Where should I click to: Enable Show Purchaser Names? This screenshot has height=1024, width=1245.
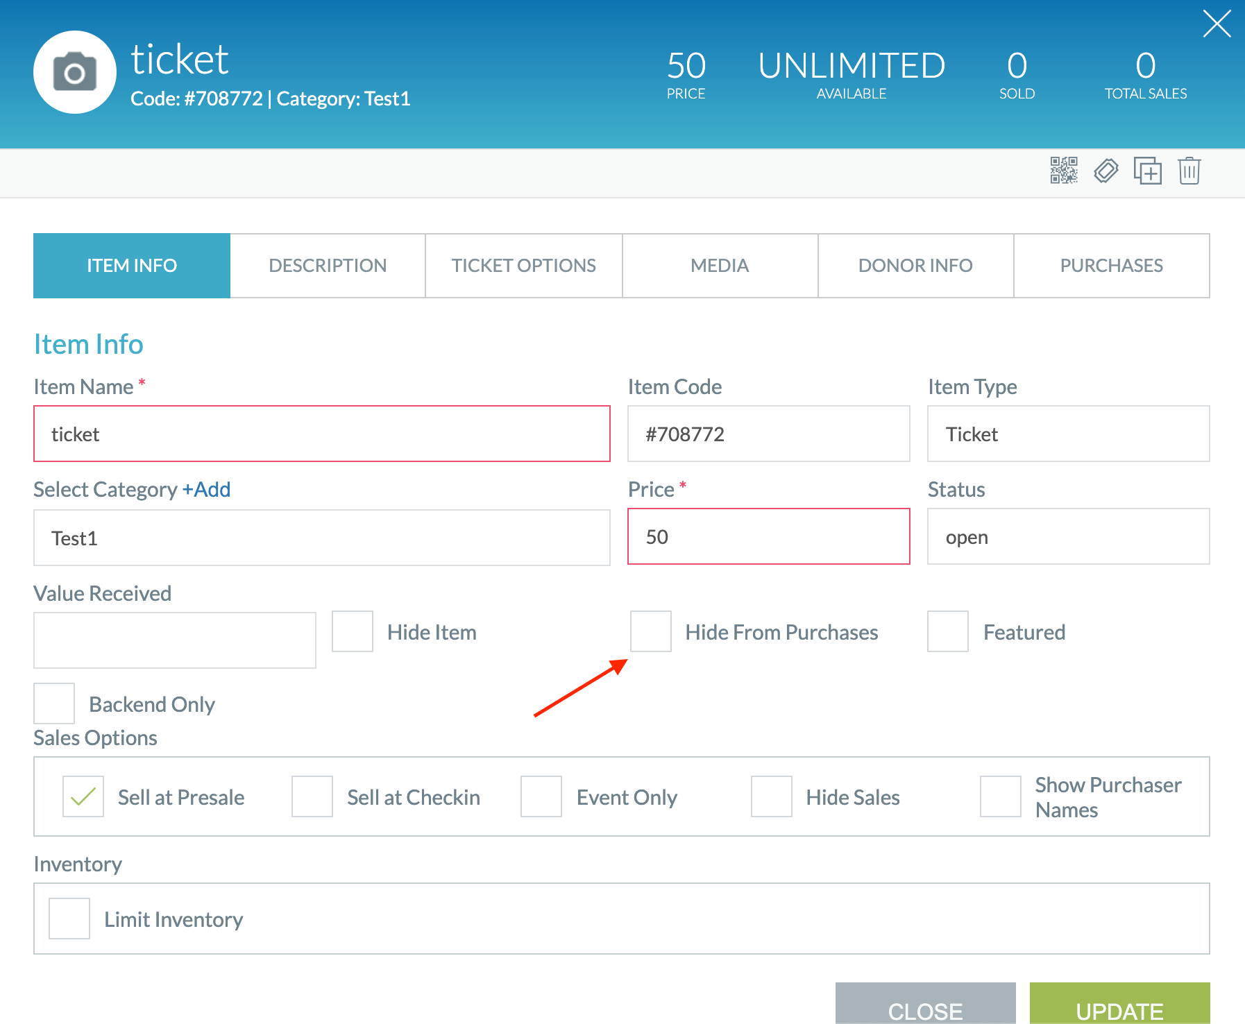click(999, 796)
